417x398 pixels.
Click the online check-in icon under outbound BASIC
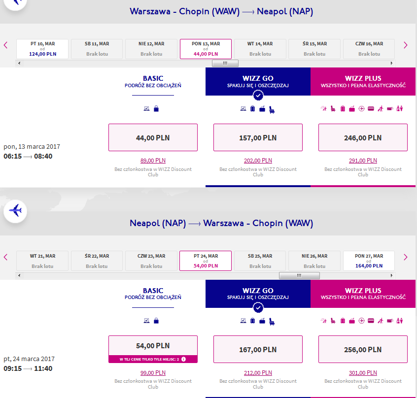(x=146, y=109)
